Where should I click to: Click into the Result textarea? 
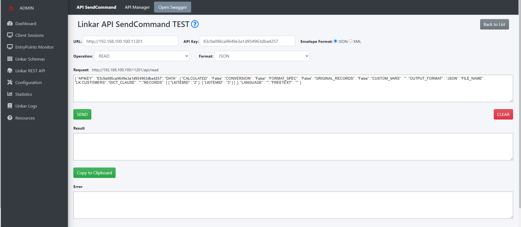(293, 147)
